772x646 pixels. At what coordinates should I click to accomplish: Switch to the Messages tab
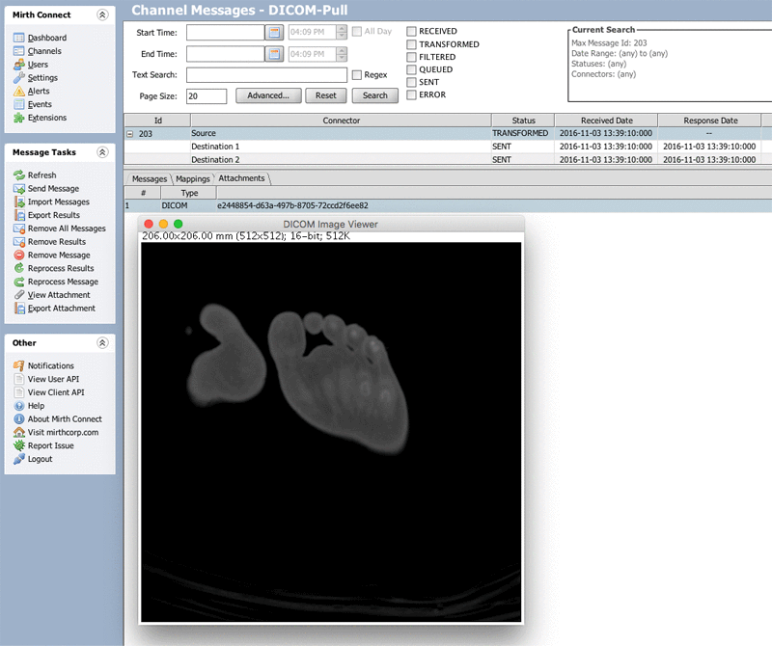150,178
